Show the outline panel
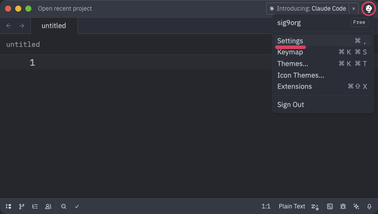The width and height of the screenshot is (378, 214). [35, 206]
